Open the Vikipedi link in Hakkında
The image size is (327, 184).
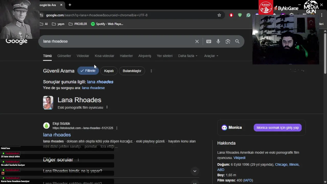(x=239, y=158)
